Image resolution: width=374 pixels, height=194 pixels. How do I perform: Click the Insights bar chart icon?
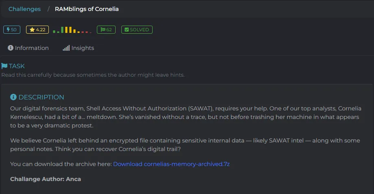click(x=66, y=48)
